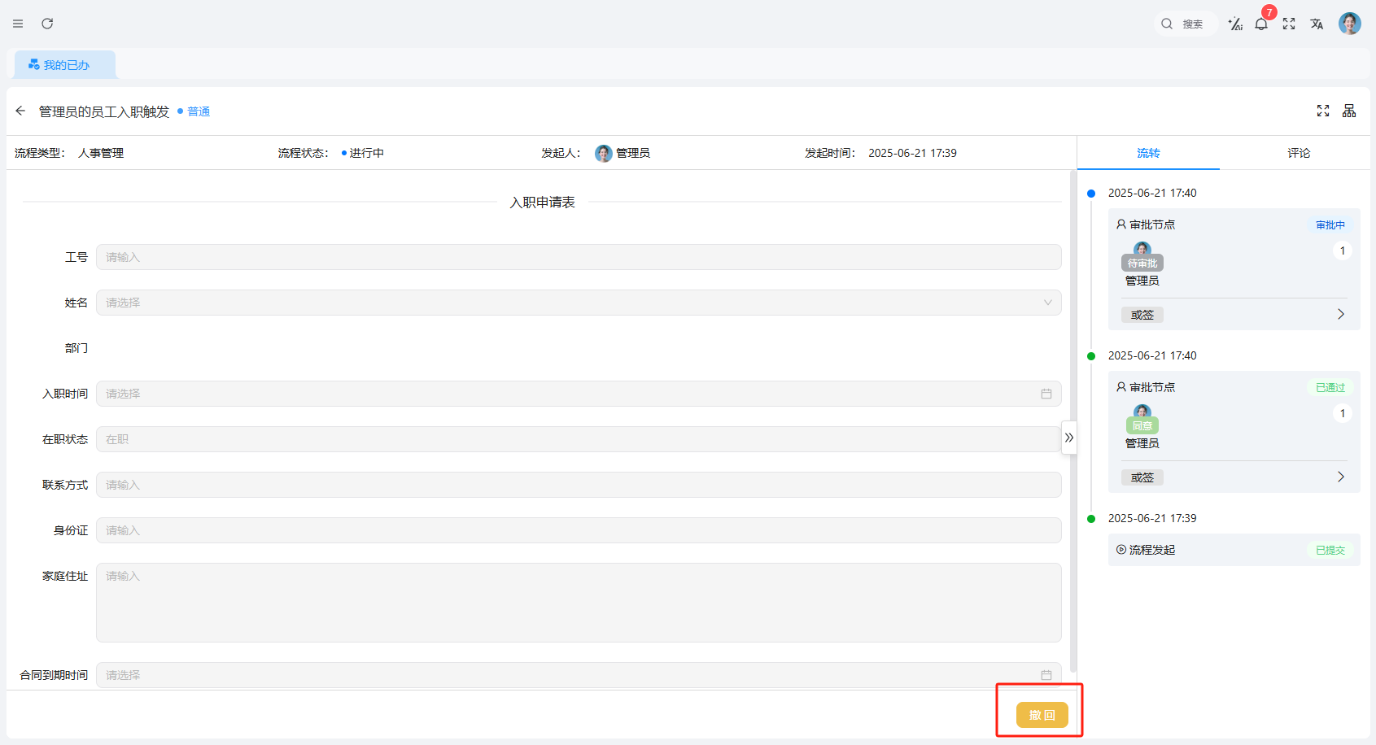Click the 流程发起 node title
This screenshot has height=745, width=1376.
pyautogui.click(x=1152, y=550)
